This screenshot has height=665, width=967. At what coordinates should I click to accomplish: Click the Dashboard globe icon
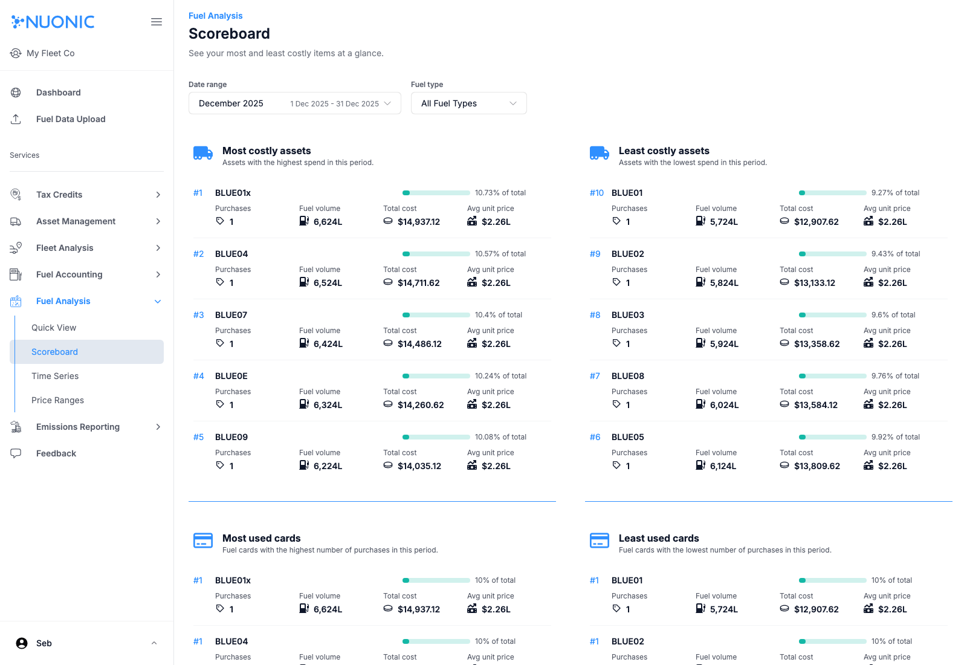pyautogui.click(x=16, y=92)
